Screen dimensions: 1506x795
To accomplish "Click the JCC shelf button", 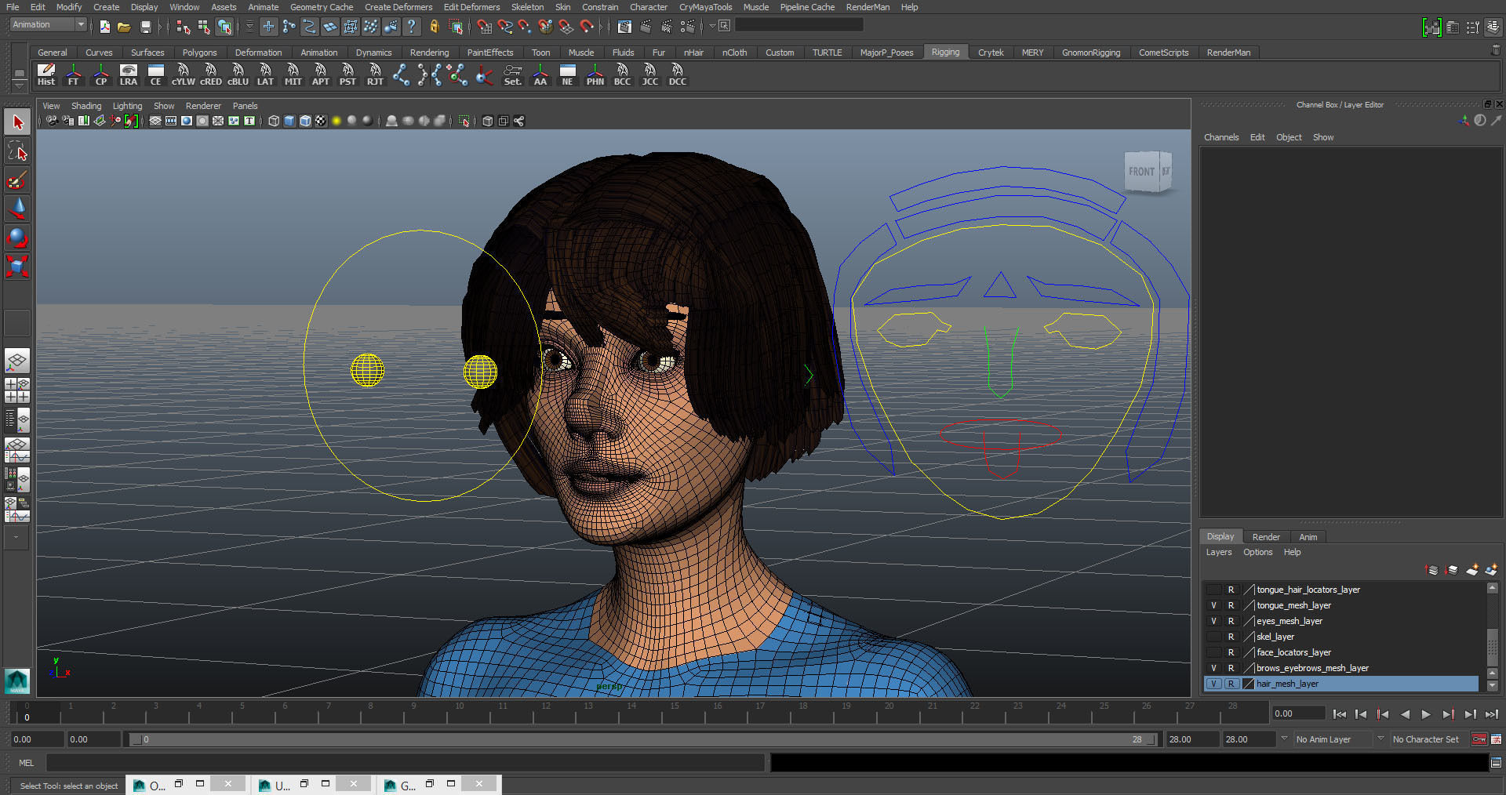I will coord(650,75).
